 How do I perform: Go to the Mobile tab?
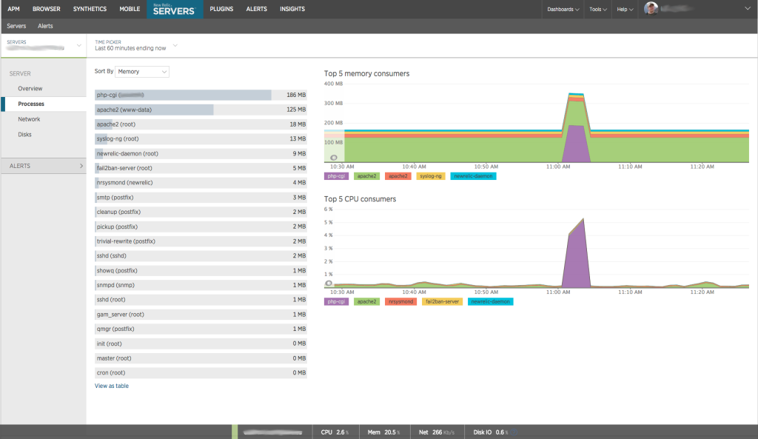click(130, 9)
